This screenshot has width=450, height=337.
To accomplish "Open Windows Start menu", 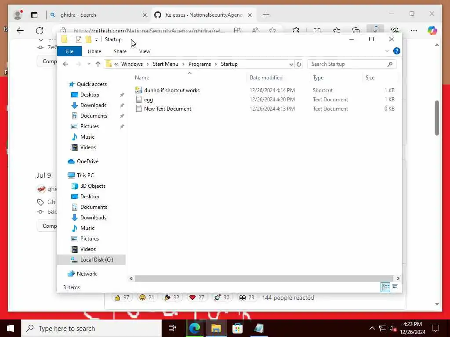I will pos(11,328).
